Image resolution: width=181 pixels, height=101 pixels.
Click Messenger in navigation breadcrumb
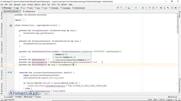pyautogui.click(x=7, y=8)
